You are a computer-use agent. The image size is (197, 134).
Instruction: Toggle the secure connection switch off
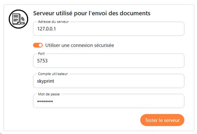click(38, 45)
